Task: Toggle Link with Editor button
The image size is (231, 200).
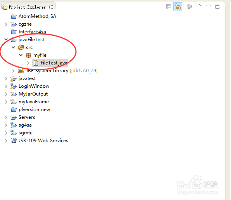Action: 178,7
